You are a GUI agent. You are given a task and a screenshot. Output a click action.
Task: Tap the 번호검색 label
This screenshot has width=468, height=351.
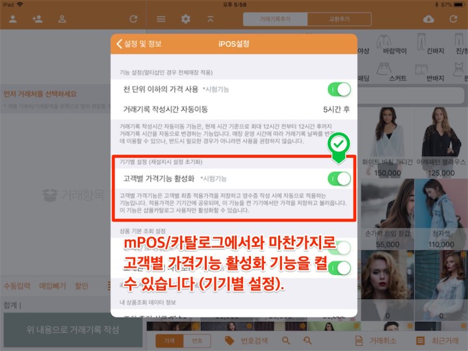click(254, 341)
